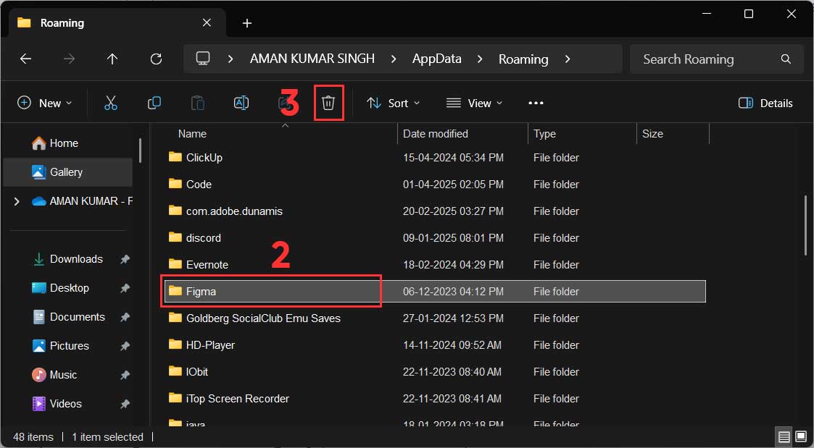Unpin Downloads using its pin icon
The image size is (814, 448).
125,259
